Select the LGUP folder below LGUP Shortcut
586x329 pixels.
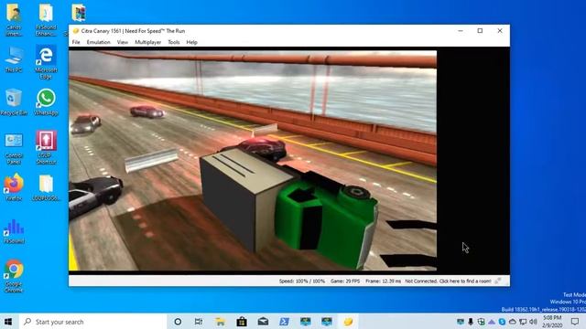tap(46, 188)
